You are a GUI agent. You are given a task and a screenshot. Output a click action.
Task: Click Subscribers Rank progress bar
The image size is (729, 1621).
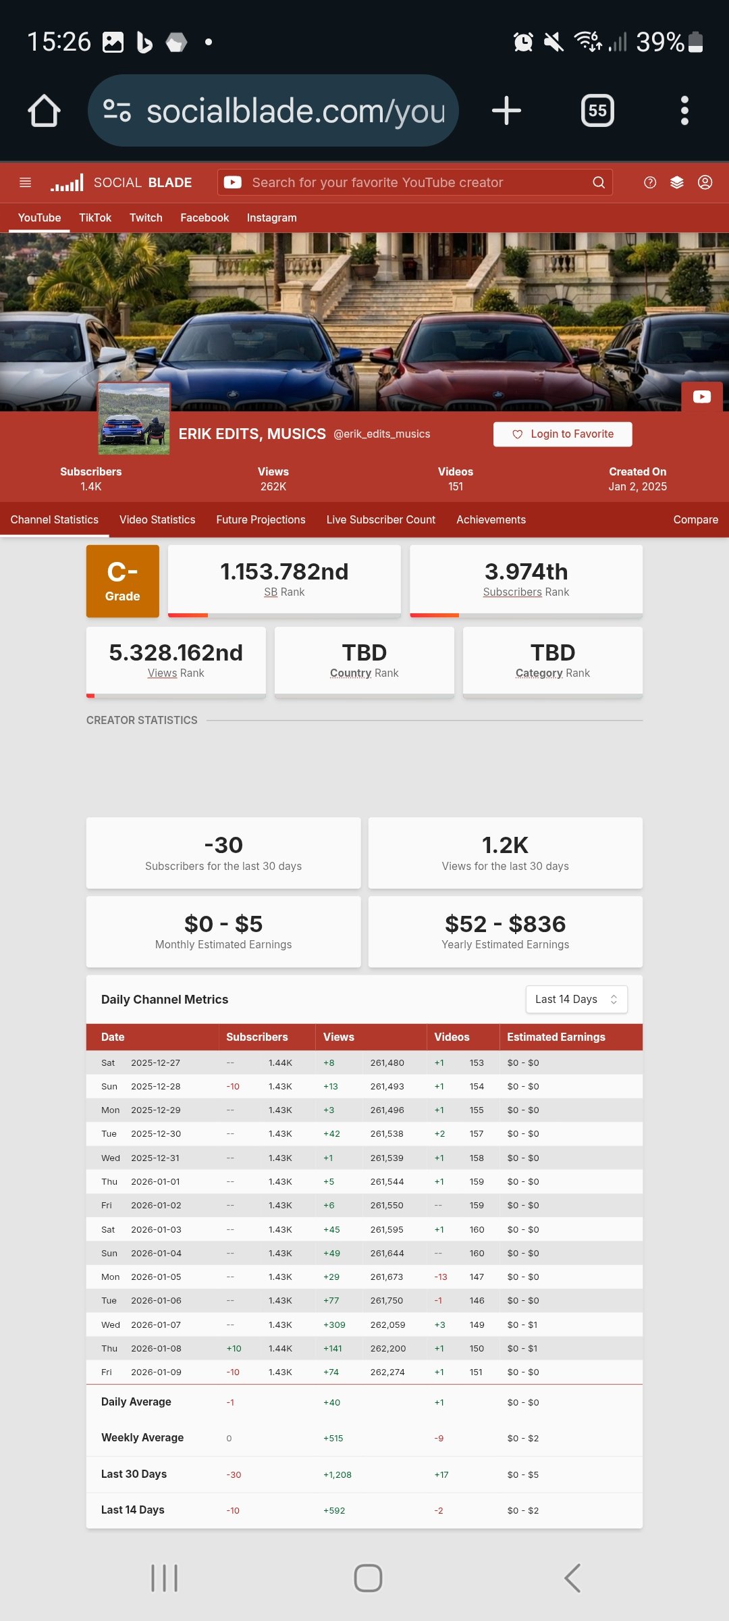[x=526, y=615]
